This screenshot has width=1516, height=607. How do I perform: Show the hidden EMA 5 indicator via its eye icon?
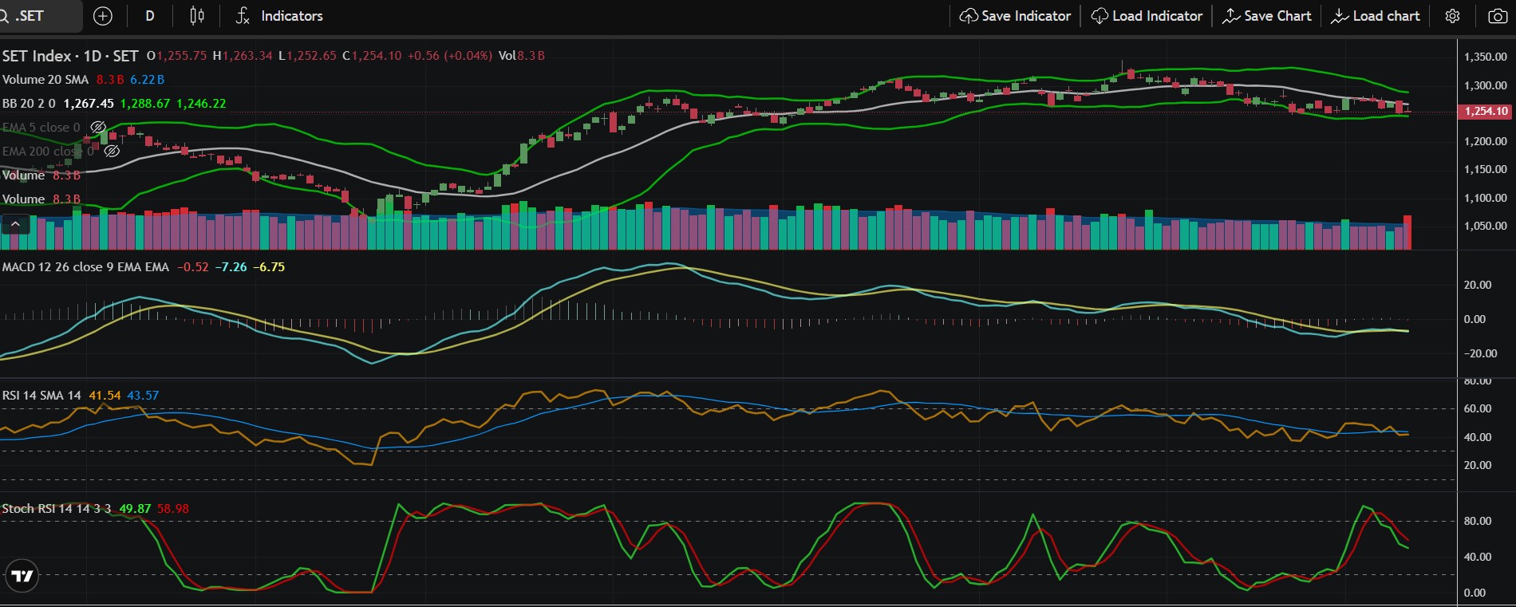(x=98, y=128)
